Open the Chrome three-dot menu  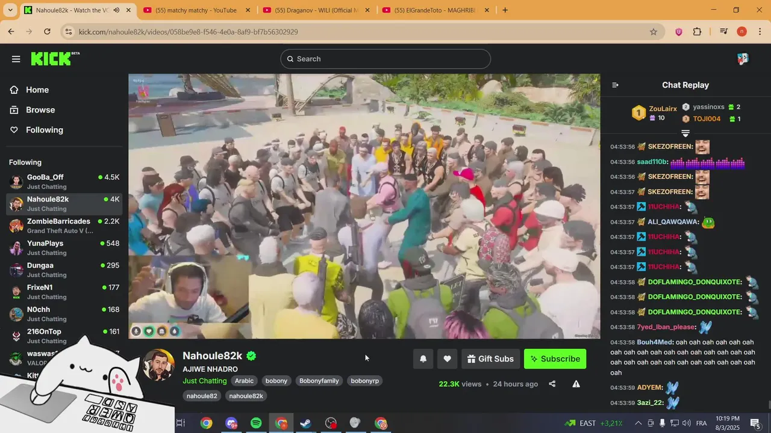click(760, 32)
